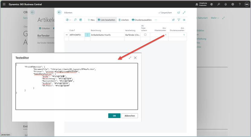
Task: Click the share icon in Etiketten toolbar
Action: pos(173,20)
